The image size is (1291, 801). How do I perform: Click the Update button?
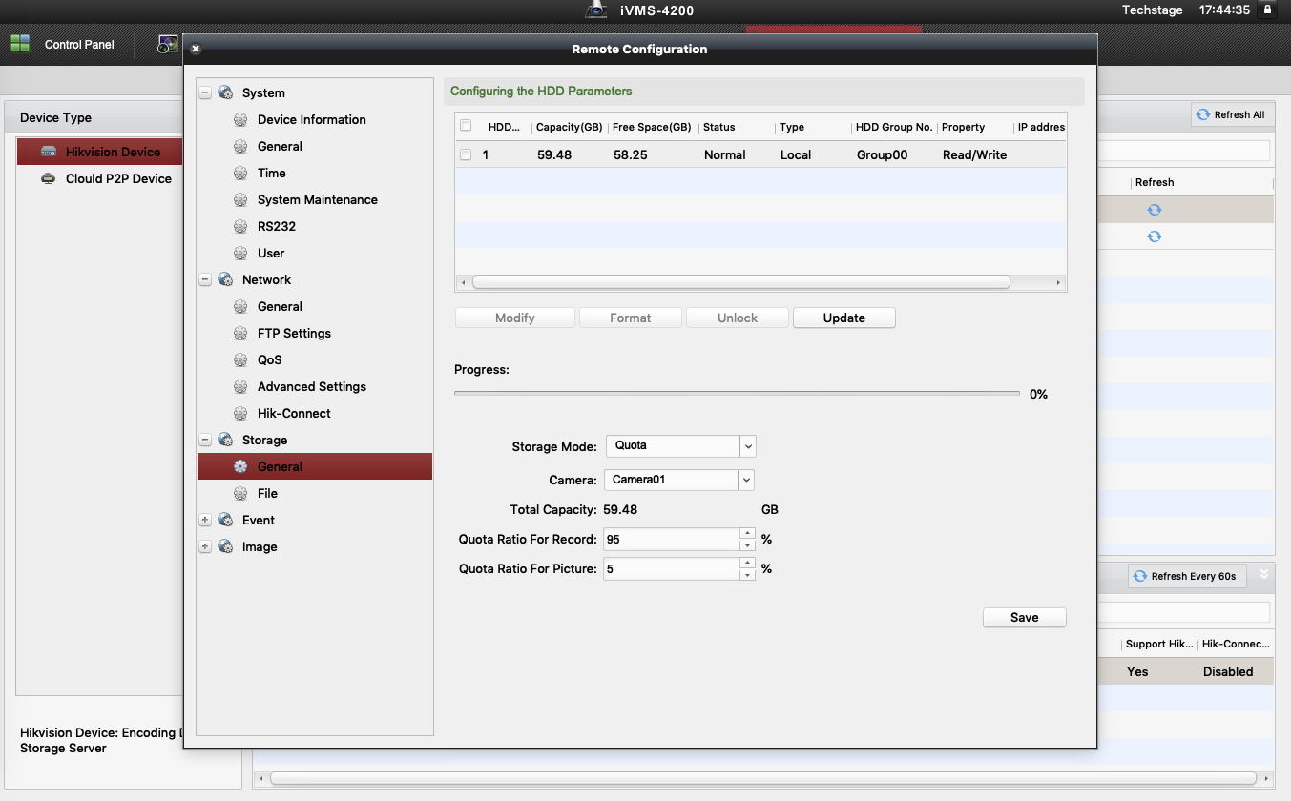[x=843, y=318]
